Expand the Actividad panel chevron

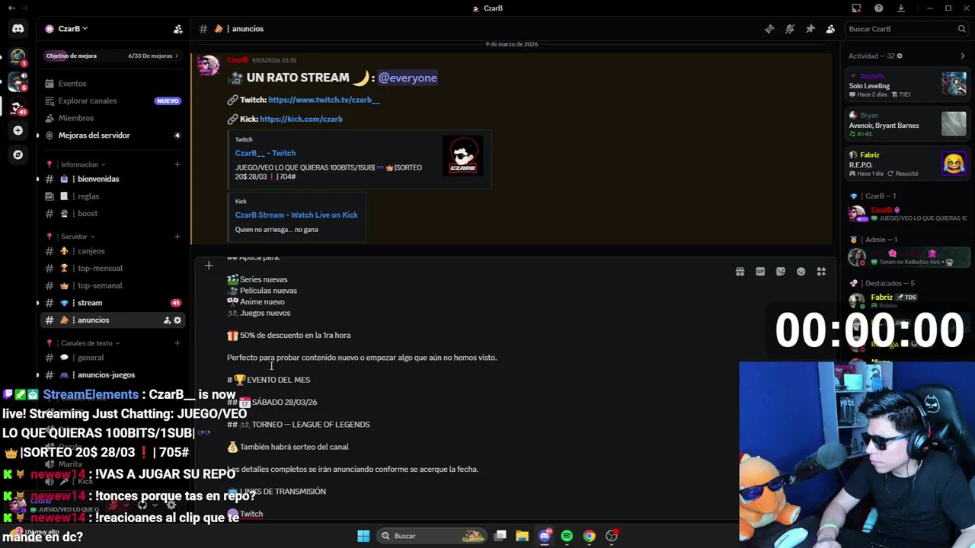(x=962, y=56)
